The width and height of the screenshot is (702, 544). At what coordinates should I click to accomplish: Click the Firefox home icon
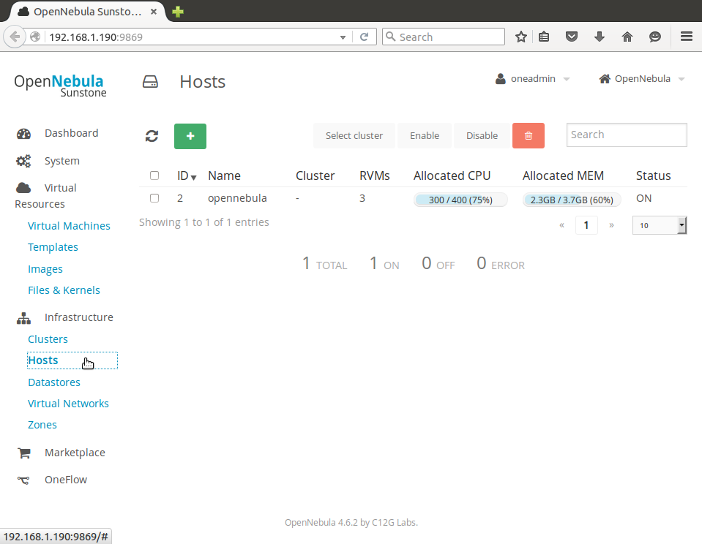[627, 37]
